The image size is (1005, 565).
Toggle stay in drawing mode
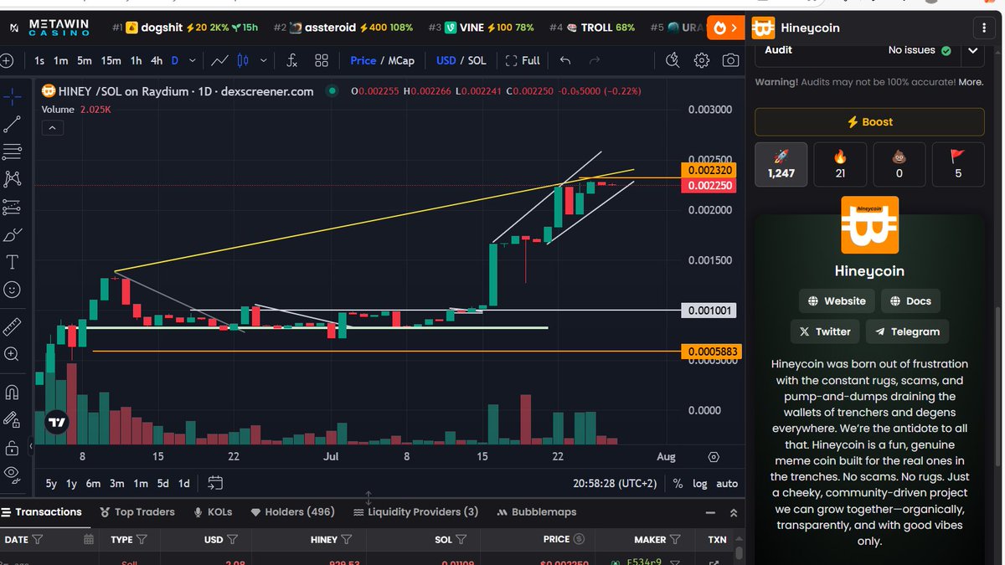click(12, 419)
